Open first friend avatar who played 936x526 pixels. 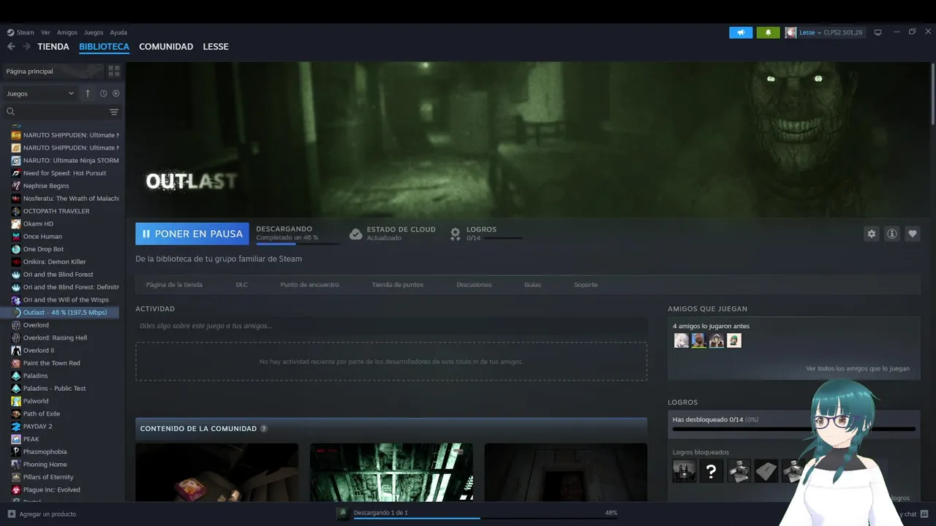pyautogui.click(x=682, y=340)
